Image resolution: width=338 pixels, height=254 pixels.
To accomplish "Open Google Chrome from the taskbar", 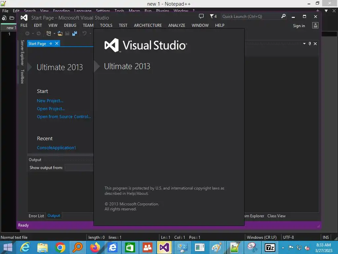I will point(60,247).
